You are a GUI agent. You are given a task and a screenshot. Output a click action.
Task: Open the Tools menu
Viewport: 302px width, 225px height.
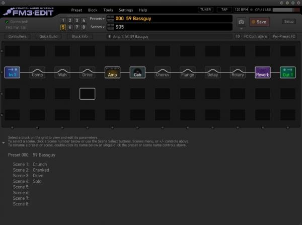(108, 10)
